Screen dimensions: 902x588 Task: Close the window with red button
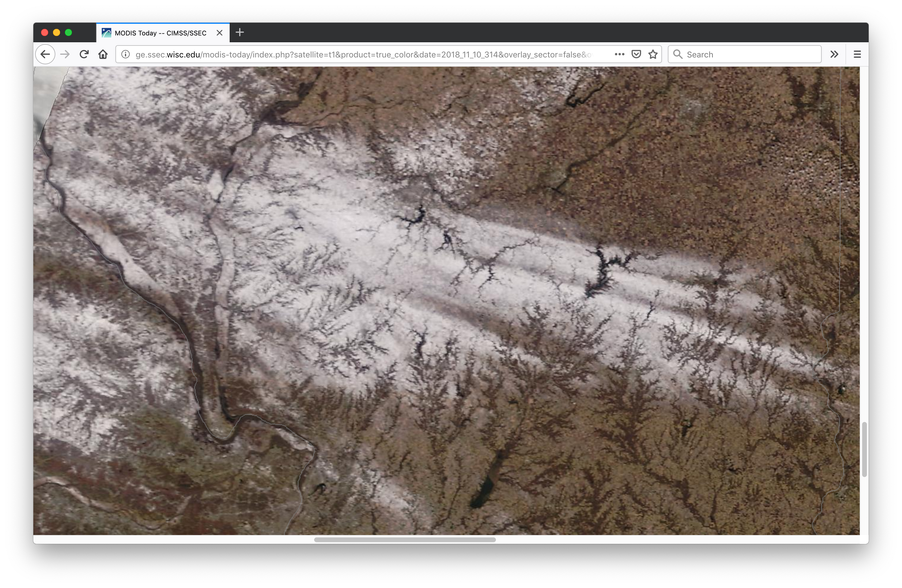pos(44,33)
